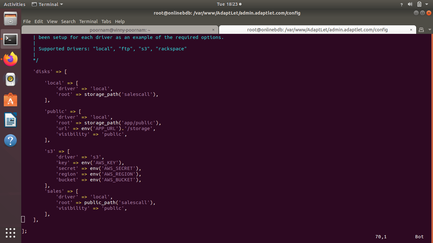Open the system status dropdown arrow
Screen dimensions: 433x243
[x=427, y=4]
